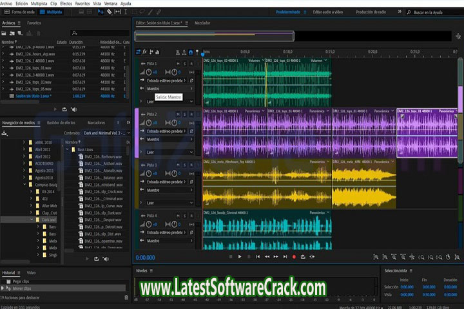The image size is (464, 309).
Task: Switch to the Favoritos tab
Action: tap(34, 23)
